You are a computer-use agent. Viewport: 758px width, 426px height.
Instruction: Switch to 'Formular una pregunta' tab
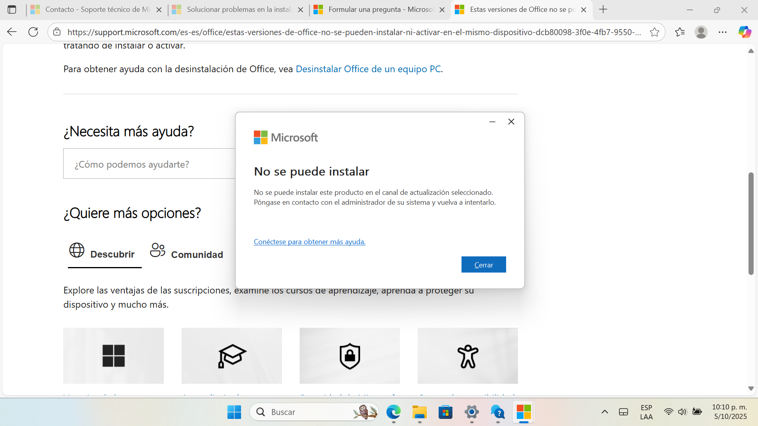pyautogui.click(x=379, y=9)
